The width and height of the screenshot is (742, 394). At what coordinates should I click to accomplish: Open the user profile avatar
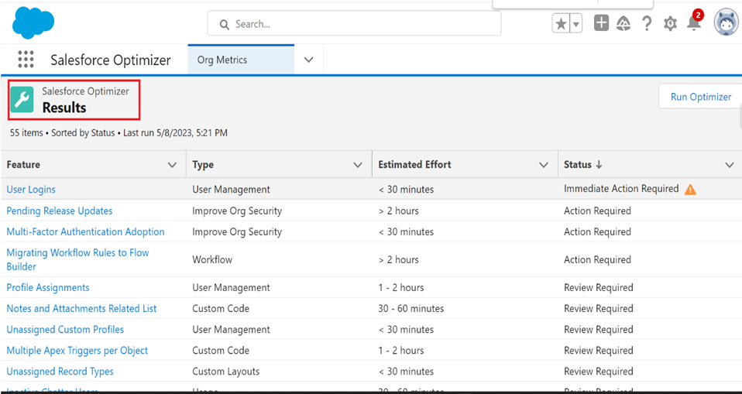click(x=726, y=22)
